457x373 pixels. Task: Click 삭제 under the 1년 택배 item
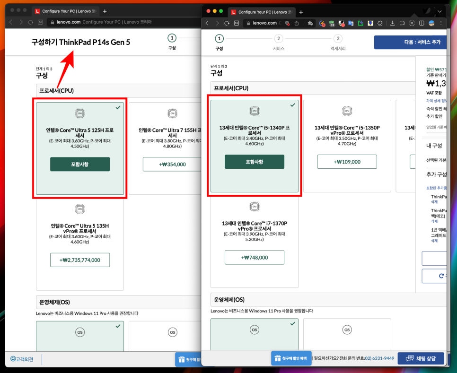(x=434, y=241)
